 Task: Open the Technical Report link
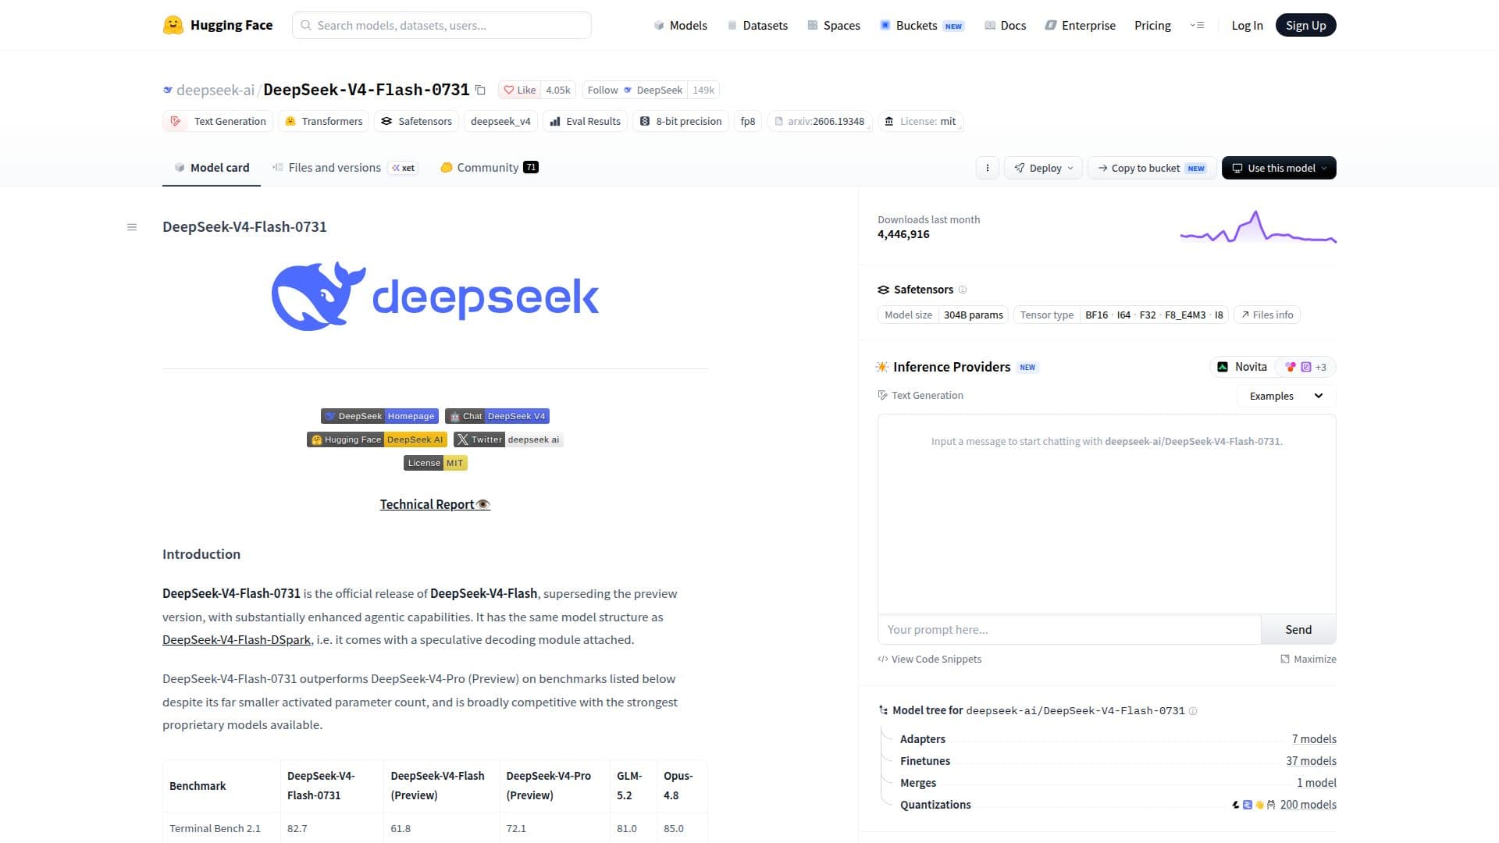(x=435, y=505)
